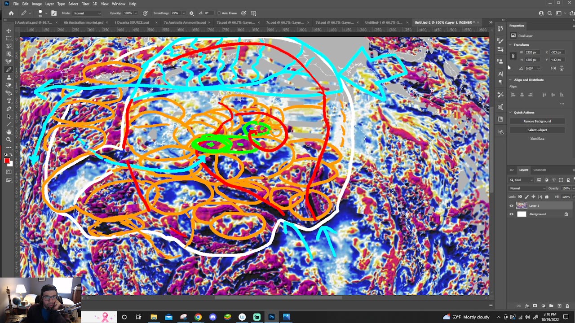This screenshot has width=575, height=323.
Task: Toggle visibility of the Background layer
Action: click(x=511, y=214)
